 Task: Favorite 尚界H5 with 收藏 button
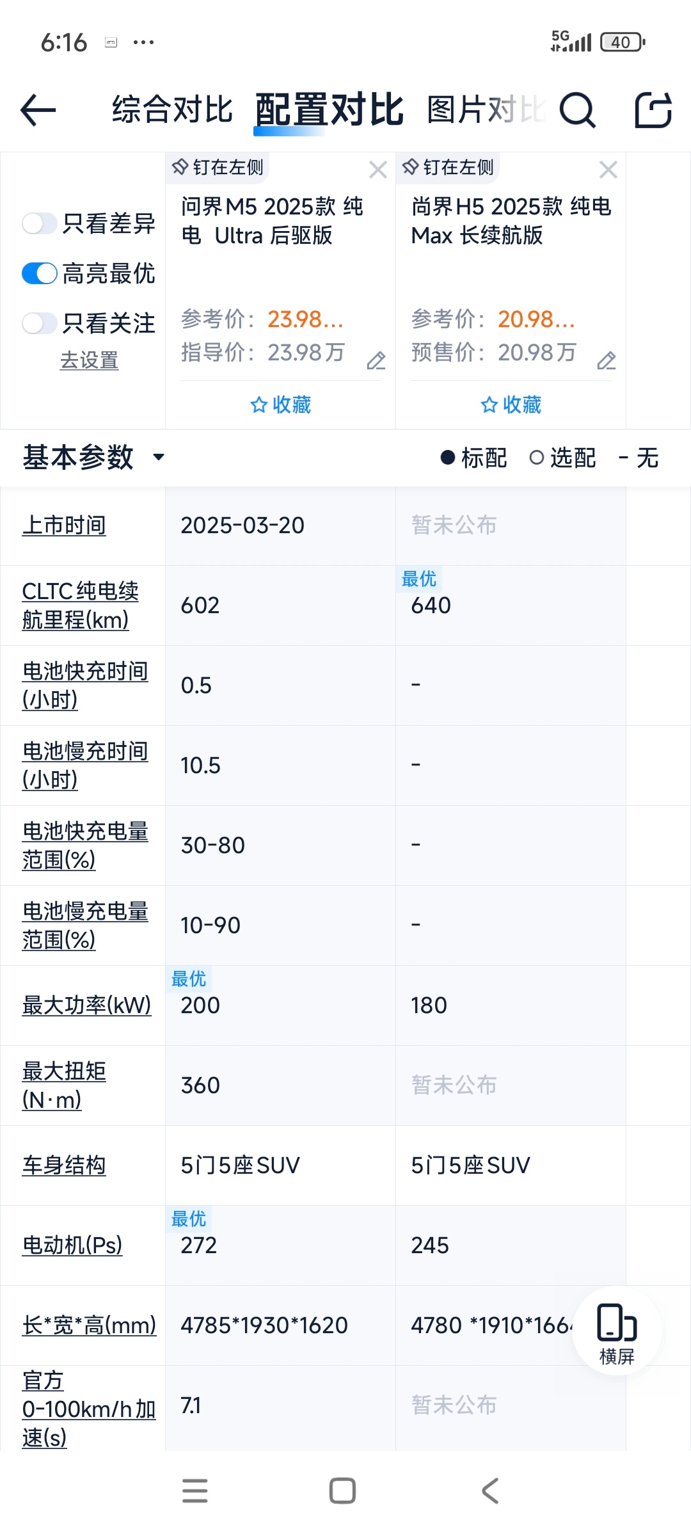[x=511, y=404]
